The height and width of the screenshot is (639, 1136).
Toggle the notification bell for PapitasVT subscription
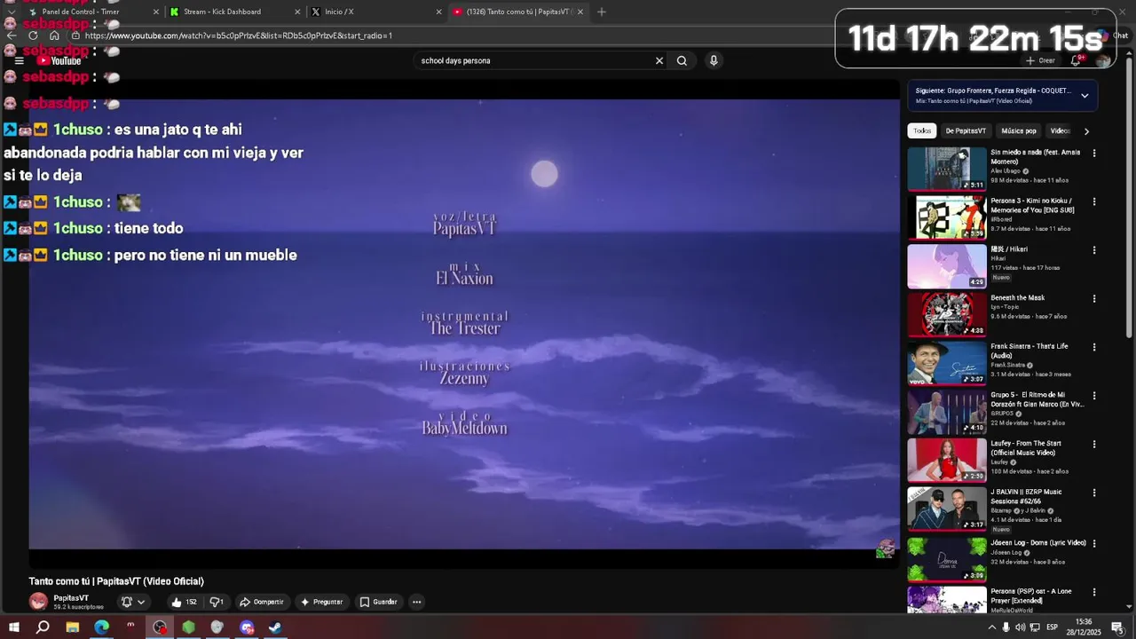133,602
